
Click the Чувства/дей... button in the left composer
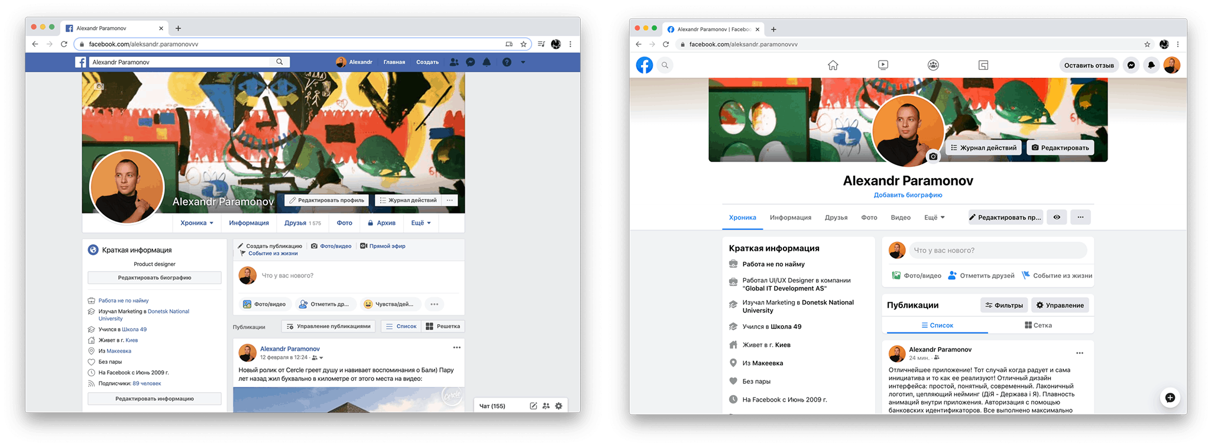[x=389, y=304]
